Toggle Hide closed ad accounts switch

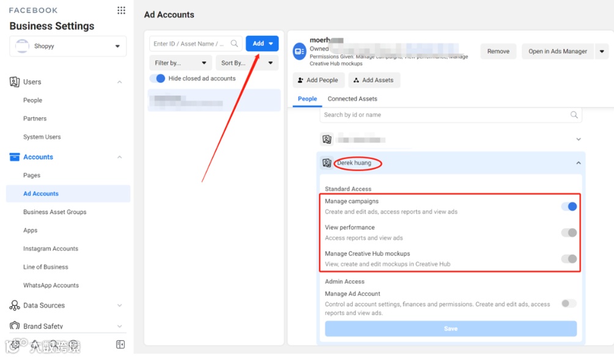pos(158,78)
